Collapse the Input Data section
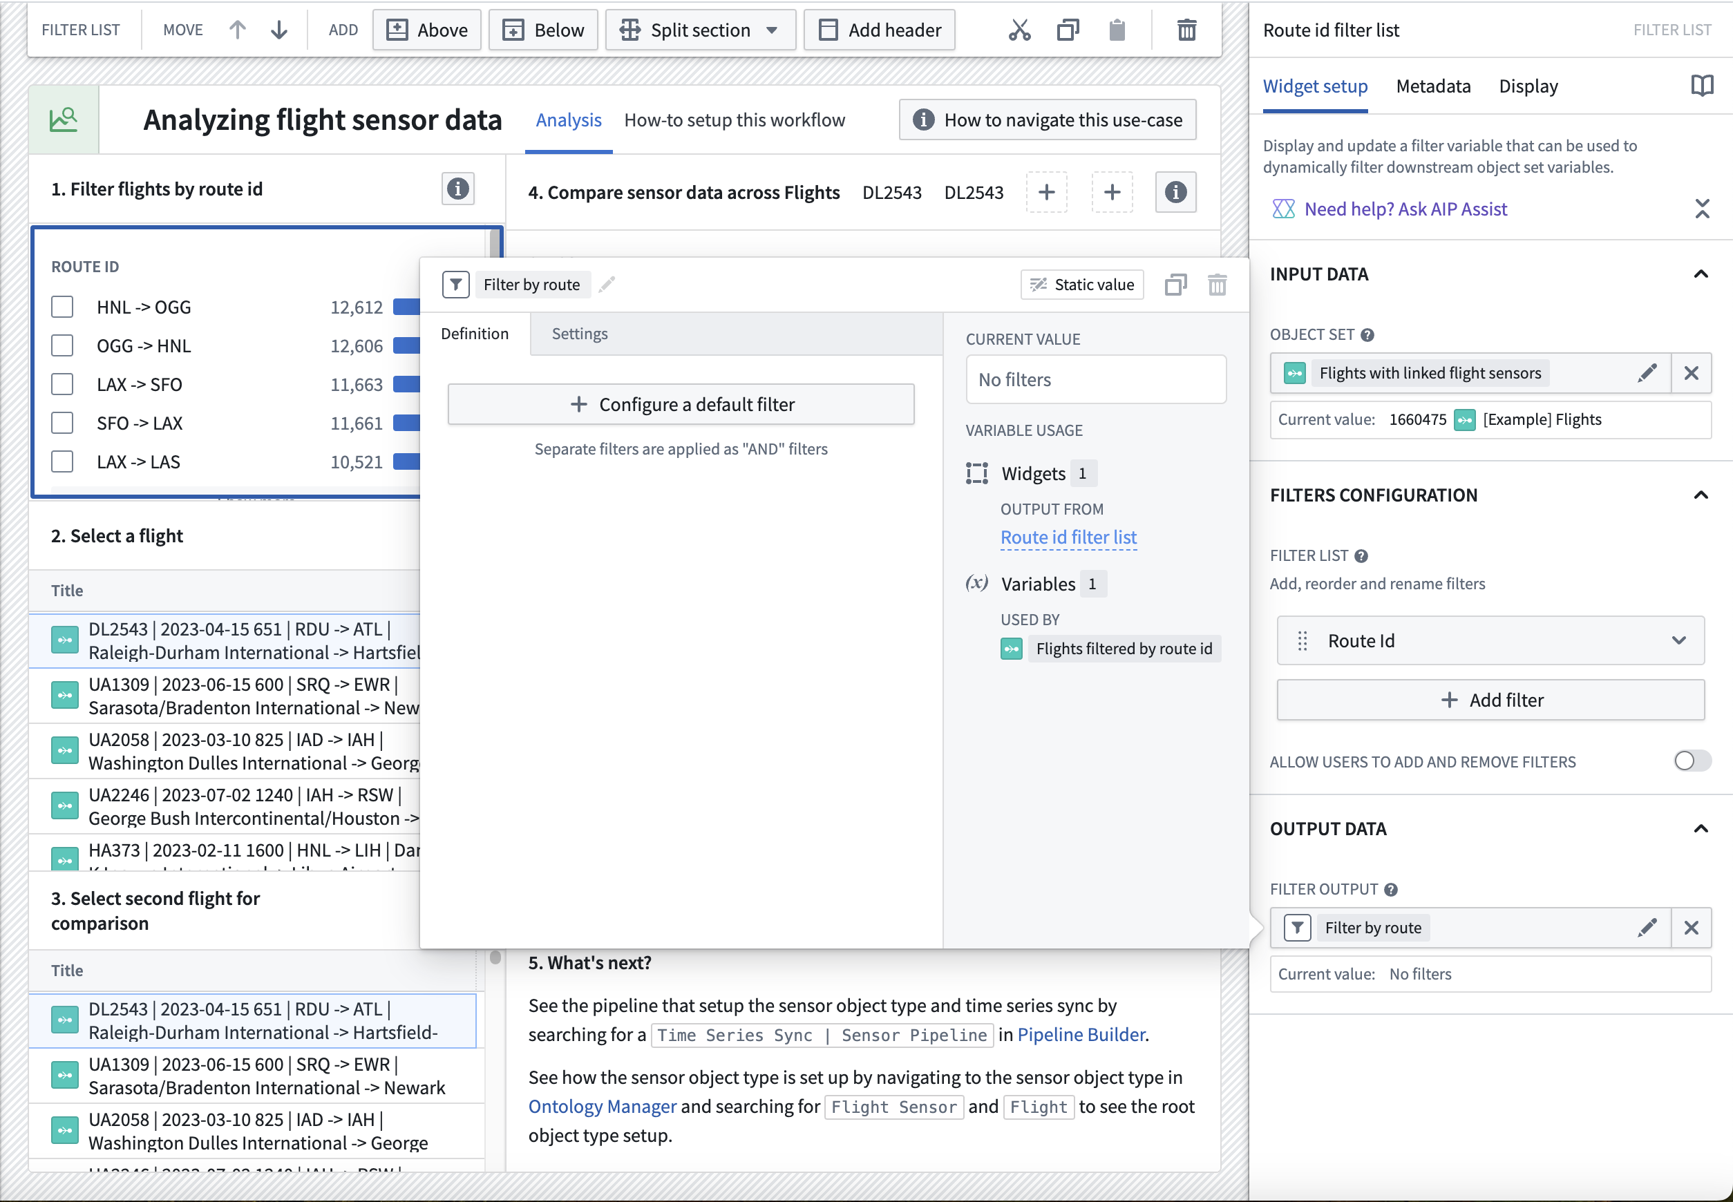Viewport: 1733px width, 1202px height. point(1701,274)
